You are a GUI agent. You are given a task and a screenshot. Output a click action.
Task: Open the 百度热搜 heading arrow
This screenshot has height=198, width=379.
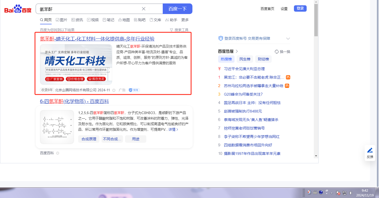pos(237,51)
